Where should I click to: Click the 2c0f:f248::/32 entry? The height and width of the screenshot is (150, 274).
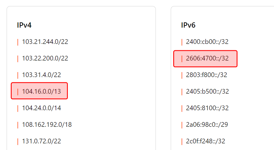[206, 141]
